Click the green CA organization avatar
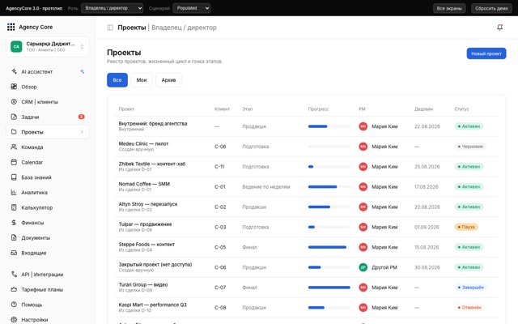 click(16, 47)
